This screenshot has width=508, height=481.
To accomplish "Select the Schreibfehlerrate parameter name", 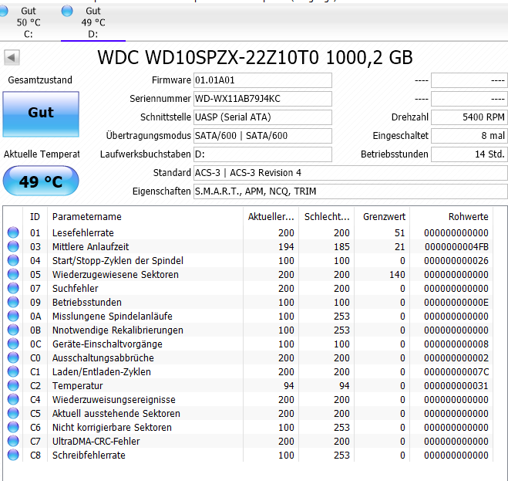I will 89,455.
